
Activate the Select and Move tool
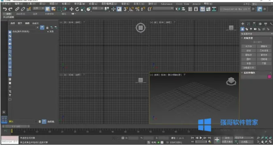coord(71,9)
